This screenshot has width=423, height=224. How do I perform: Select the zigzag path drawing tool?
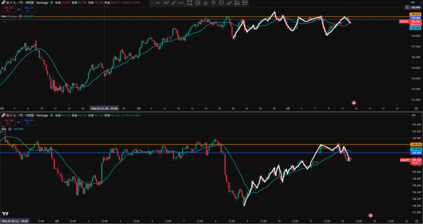point(166,3)
